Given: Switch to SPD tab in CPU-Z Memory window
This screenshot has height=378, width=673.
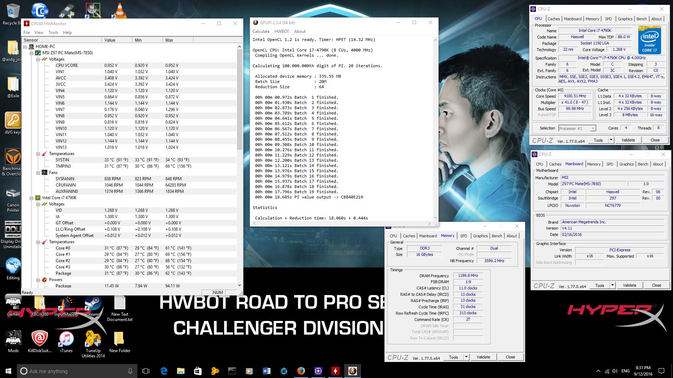Looking at the screenshot, I should pos(463,236).
